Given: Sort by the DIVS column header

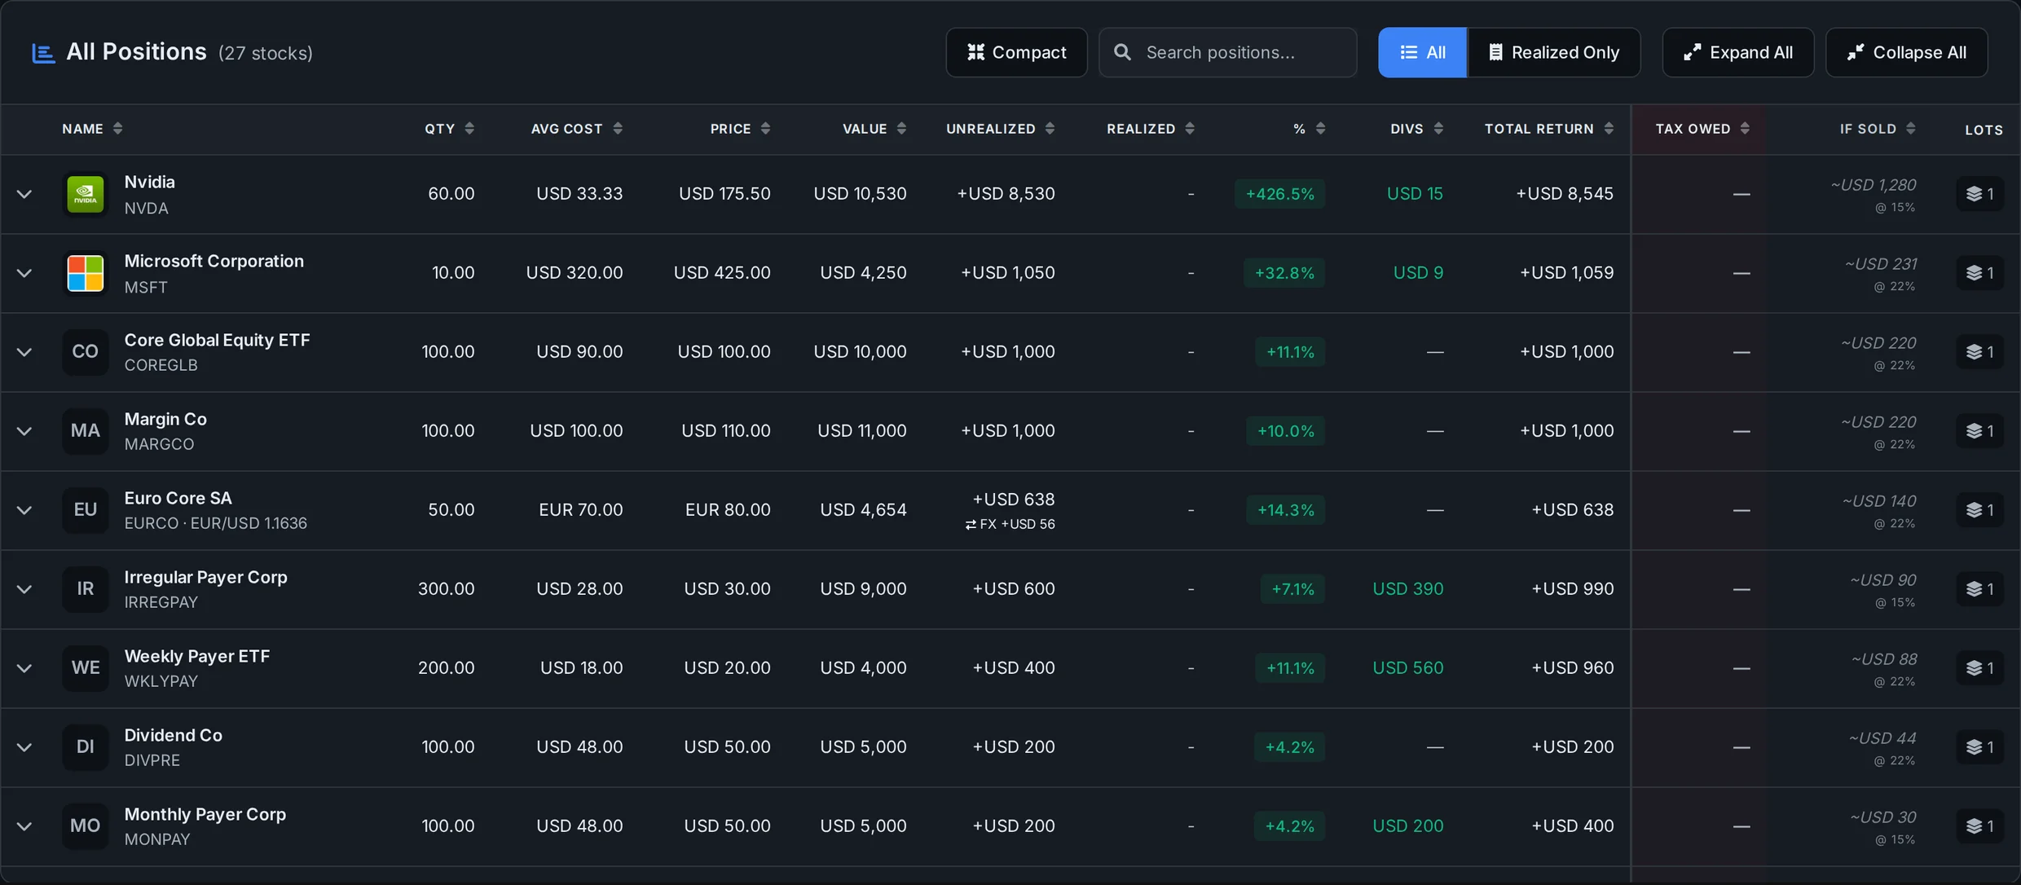Looking at the screenshot, I should (1416, 129).
